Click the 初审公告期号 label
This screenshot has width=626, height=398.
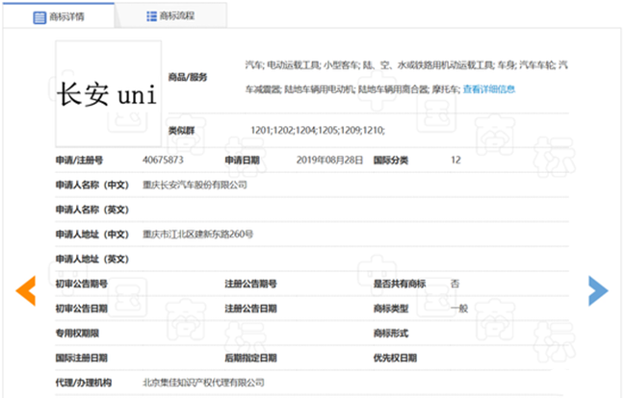click(x=82, y=284)
